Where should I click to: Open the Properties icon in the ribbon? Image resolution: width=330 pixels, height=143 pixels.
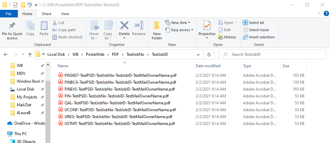pyautogui.click(x=207, y=26)
